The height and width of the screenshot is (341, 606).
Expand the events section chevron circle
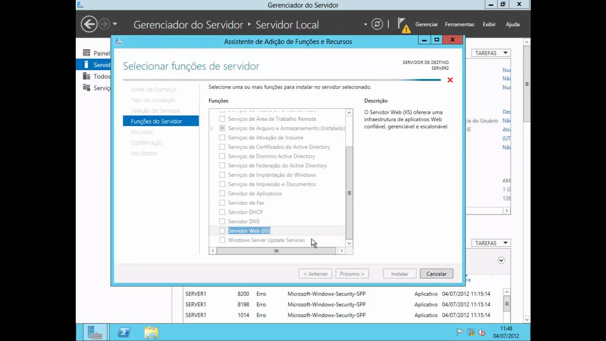pos(501,260)
